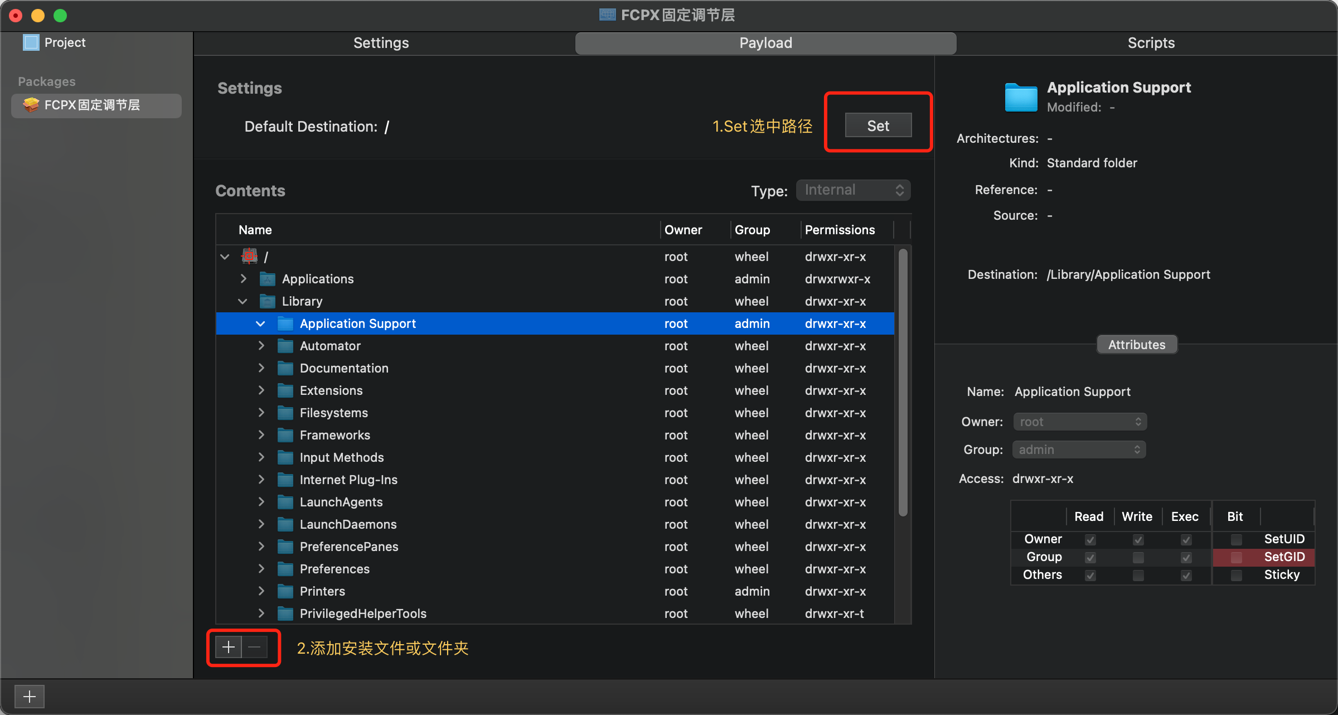Enable the SetUID bit checkbox
This screenshot has width=1338, height=715.
1236,540
